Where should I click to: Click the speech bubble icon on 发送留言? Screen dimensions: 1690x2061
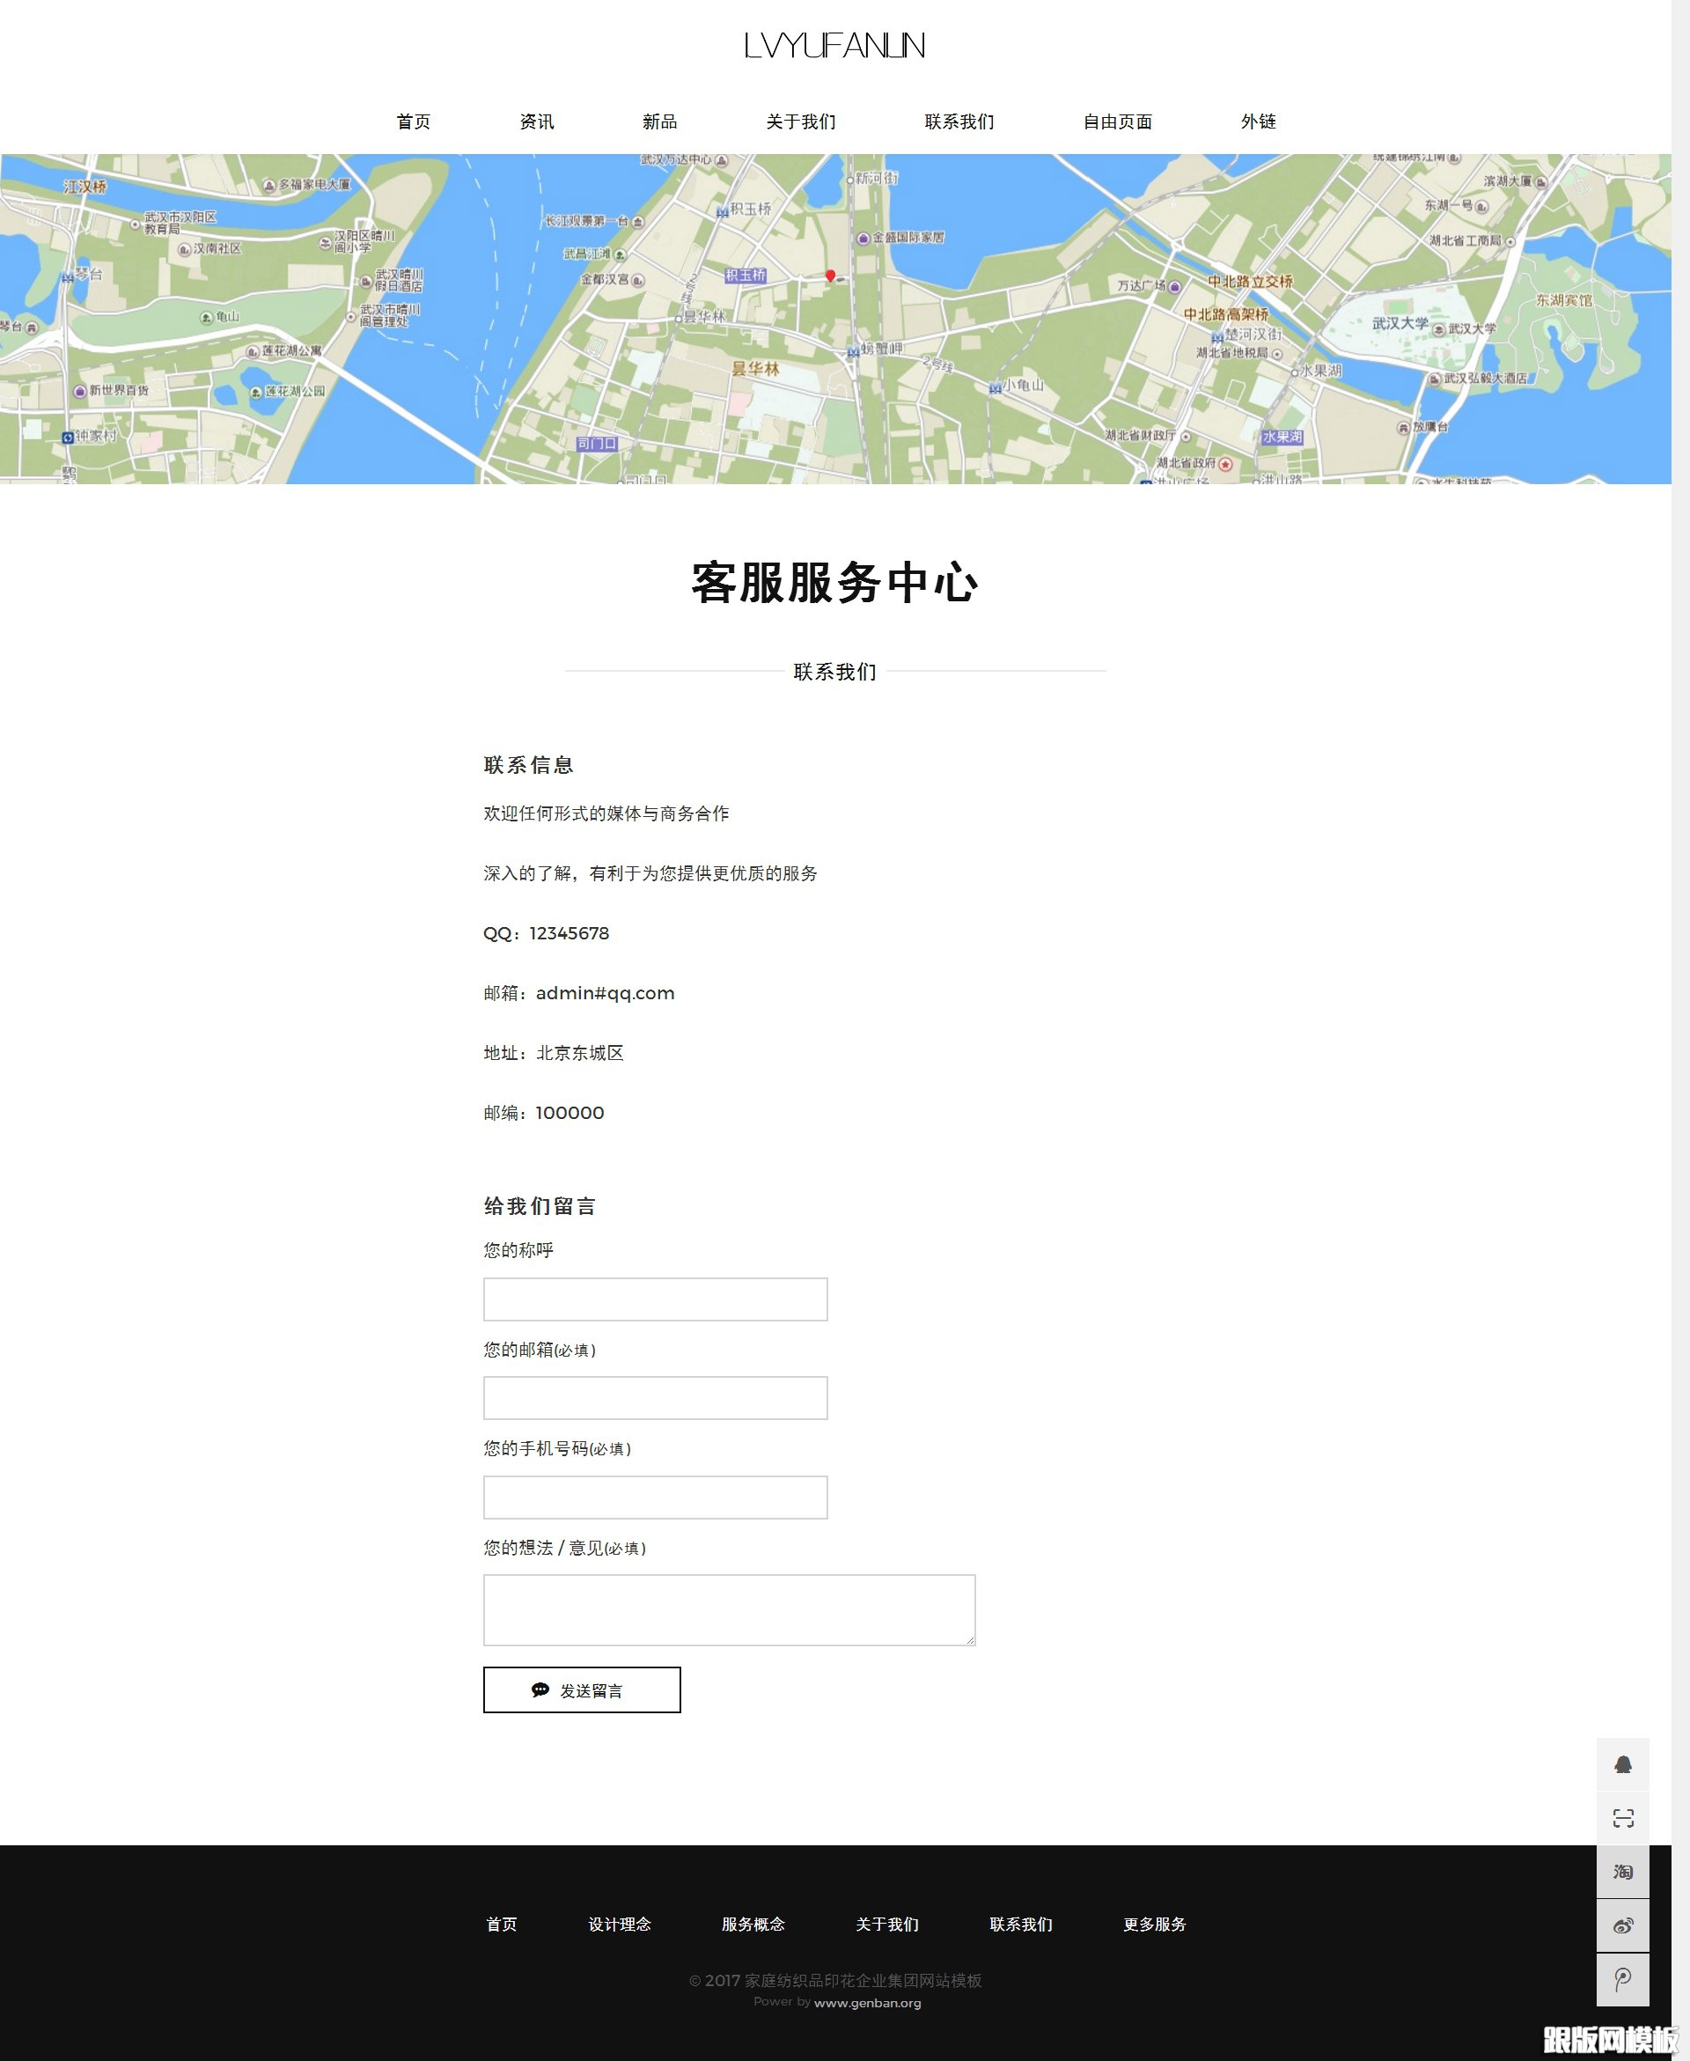[541, 1690]
